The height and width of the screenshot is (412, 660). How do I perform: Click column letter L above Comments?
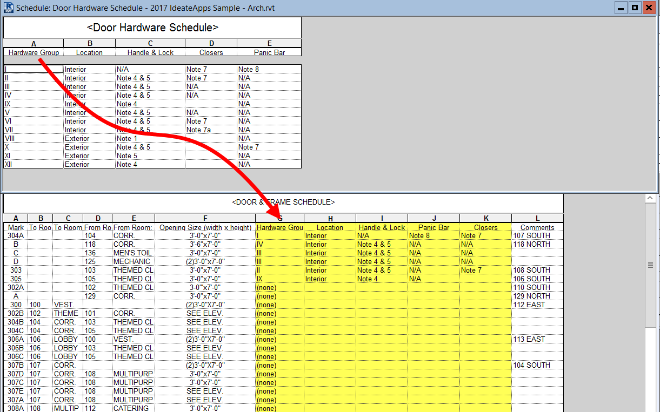point(537,218)
